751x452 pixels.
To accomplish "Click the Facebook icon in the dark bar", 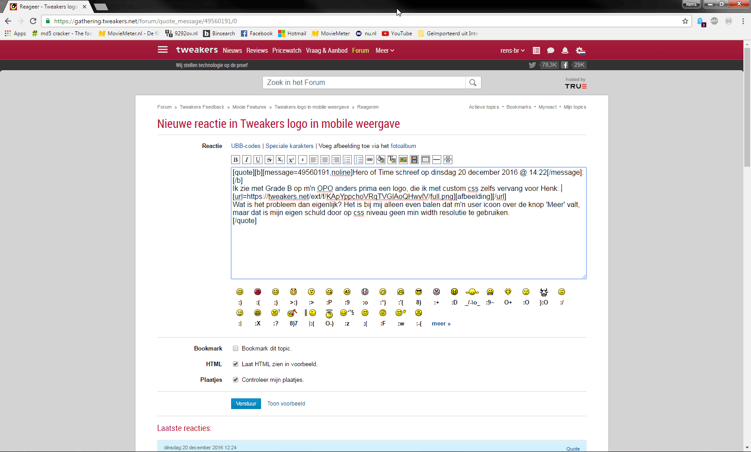I will coord(565,65).
